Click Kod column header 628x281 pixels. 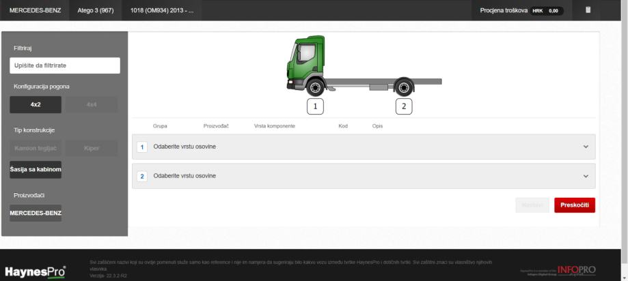click(343, 126)
